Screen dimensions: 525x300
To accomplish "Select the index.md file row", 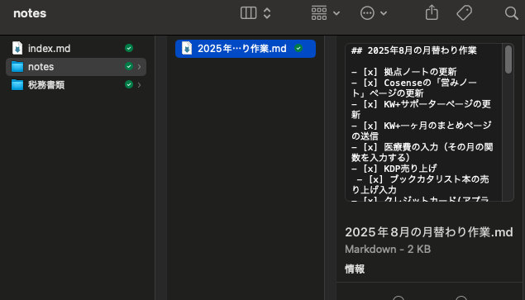I will coord(76,48).
